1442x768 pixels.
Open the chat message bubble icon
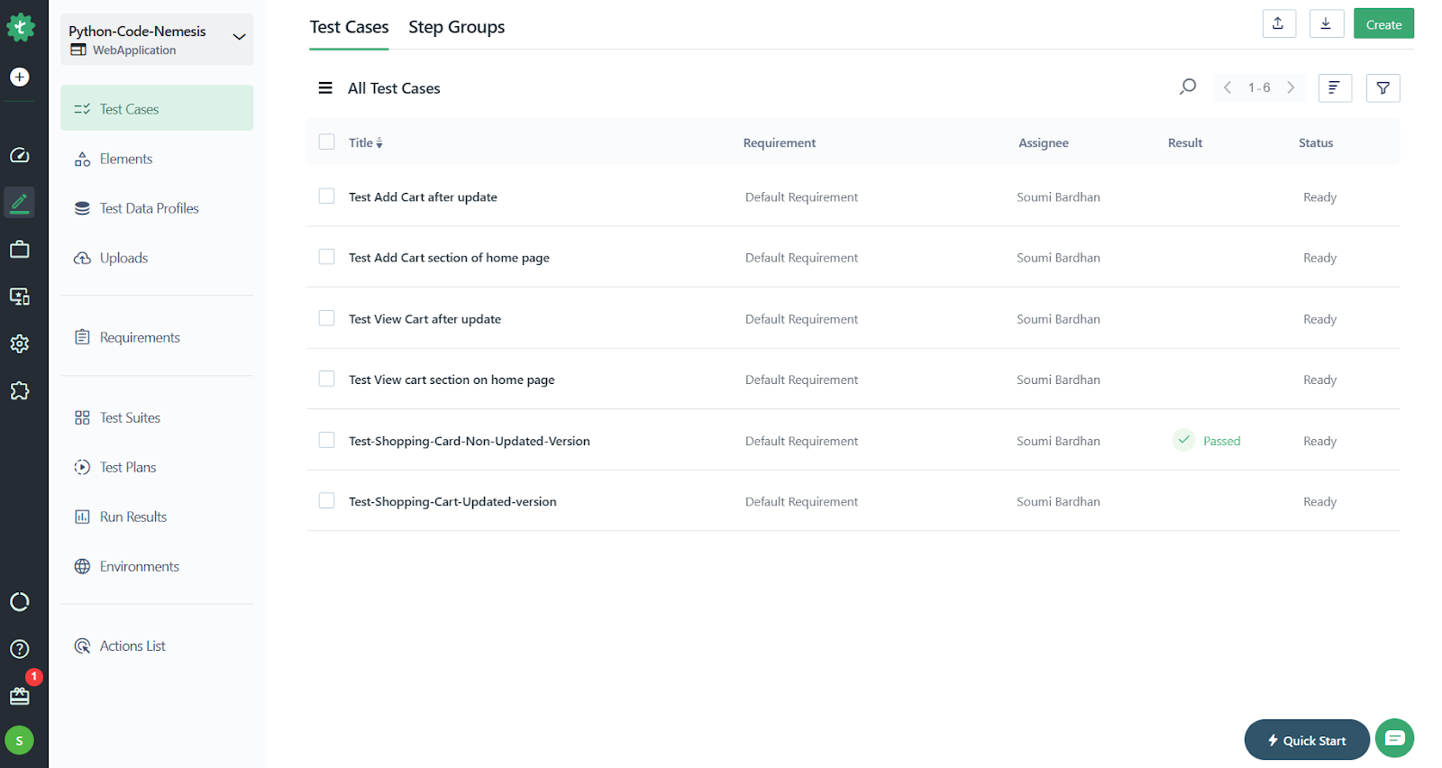tap(1394, 739)
